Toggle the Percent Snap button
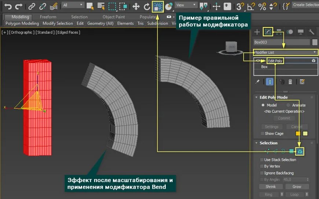The image size is (319, 199). coord(262,7)
